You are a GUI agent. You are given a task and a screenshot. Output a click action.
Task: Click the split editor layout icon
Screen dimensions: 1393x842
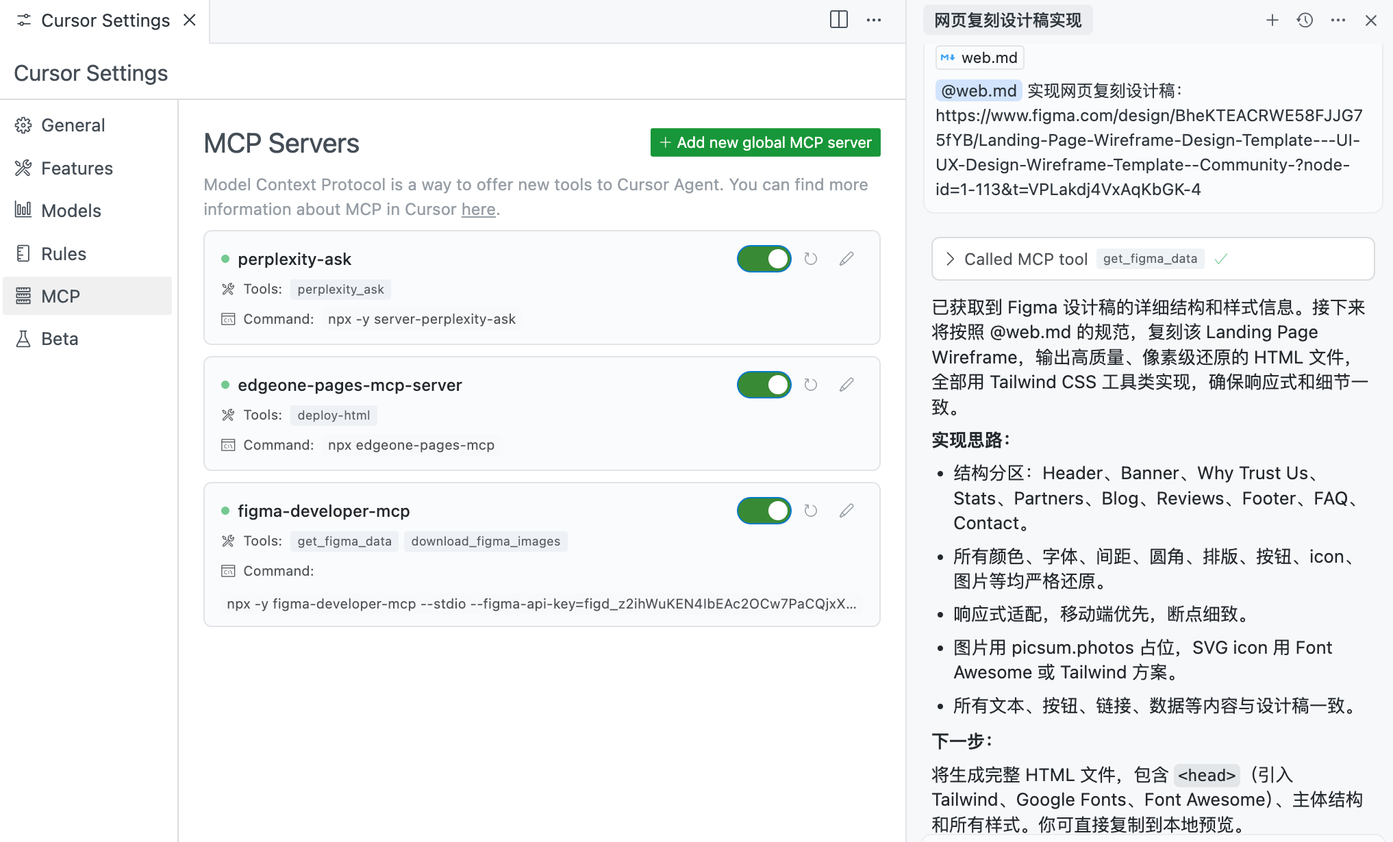click(x=838, y=20)
